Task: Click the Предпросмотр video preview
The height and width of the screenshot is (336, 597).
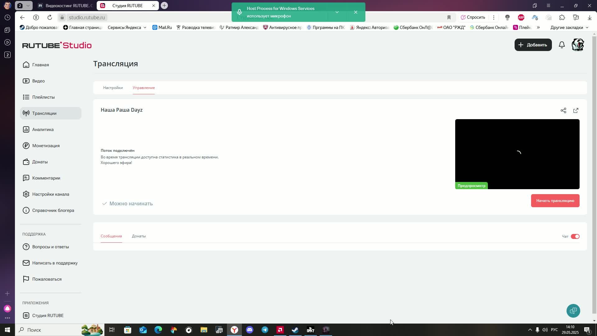Action: (x=517, y=154)
